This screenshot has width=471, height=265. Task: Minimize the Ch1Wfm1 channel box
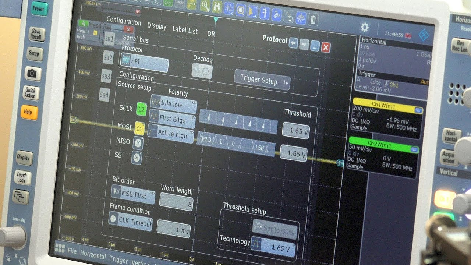point(418,110)
